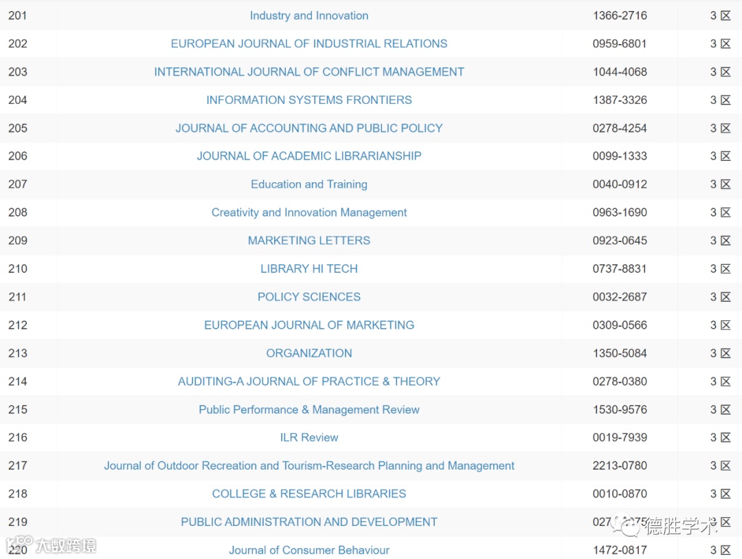Click row number 216
This screenshot has width=742, height=559.
tap(17, 437)
